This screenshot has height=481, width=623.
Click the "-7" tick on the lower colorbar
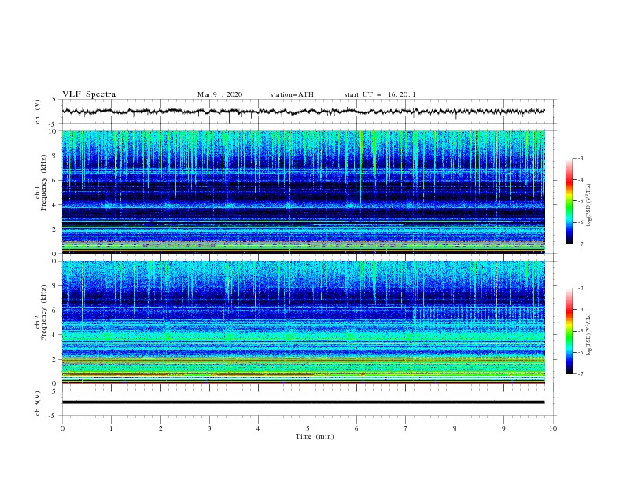point(580,374)
